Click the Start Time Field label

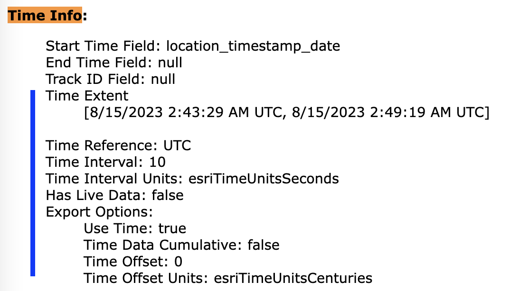tap(97, 46)
